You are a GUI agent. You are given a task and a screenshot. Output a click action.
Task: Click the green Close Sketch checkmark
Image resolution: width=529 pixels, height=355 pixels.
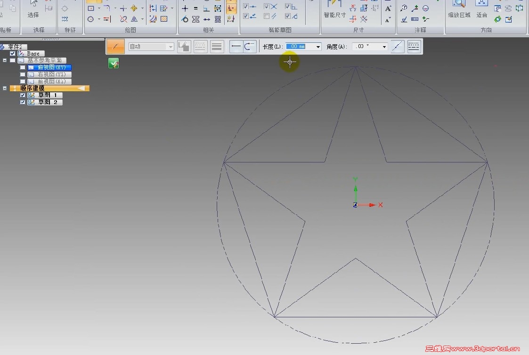114,63
